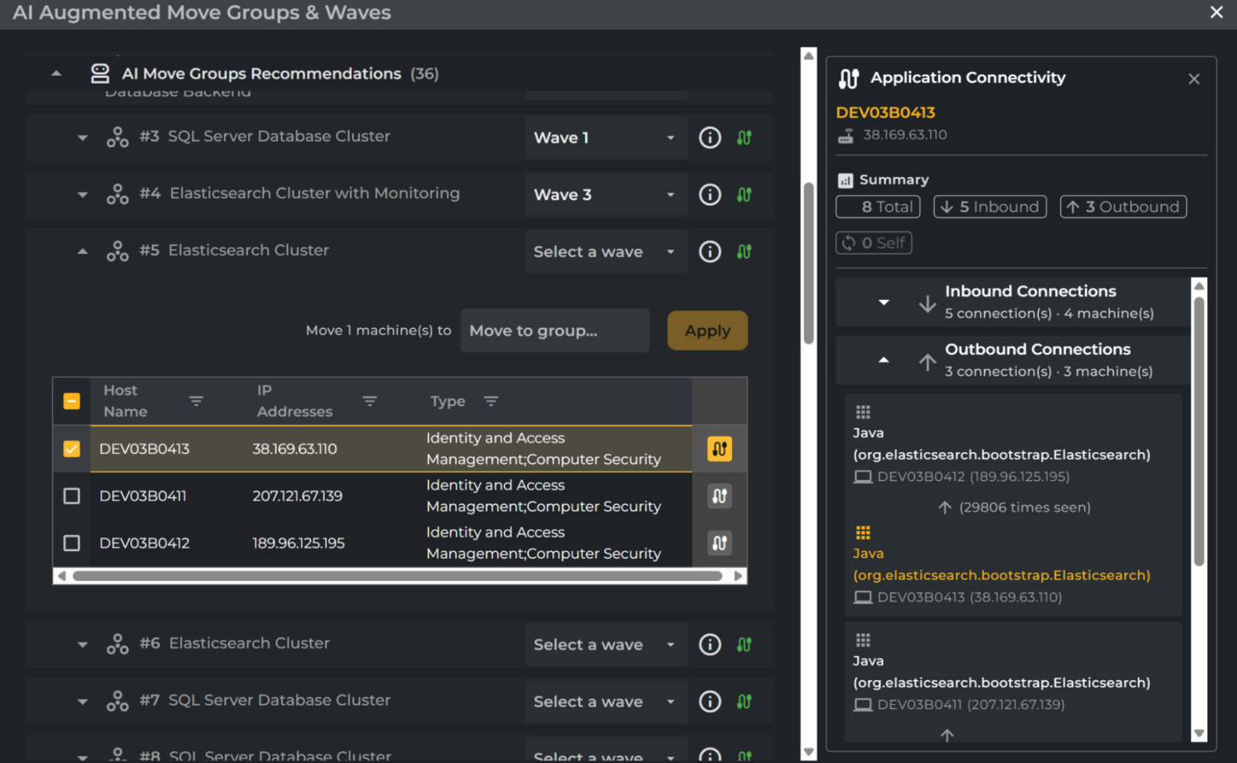Image resolution: width=1237 pixels, height=763 pixels.
Task: Click the grid icon above DEV03B0412 Java process
Action: 863,413
